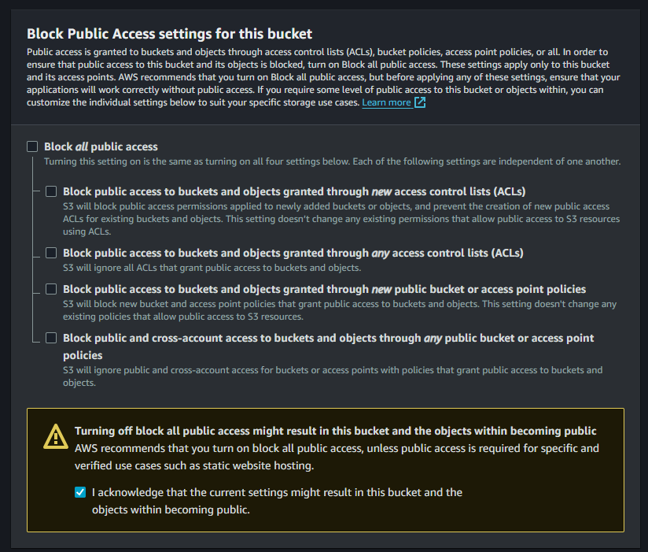Open the Learn more link

(x=386, y=102)
